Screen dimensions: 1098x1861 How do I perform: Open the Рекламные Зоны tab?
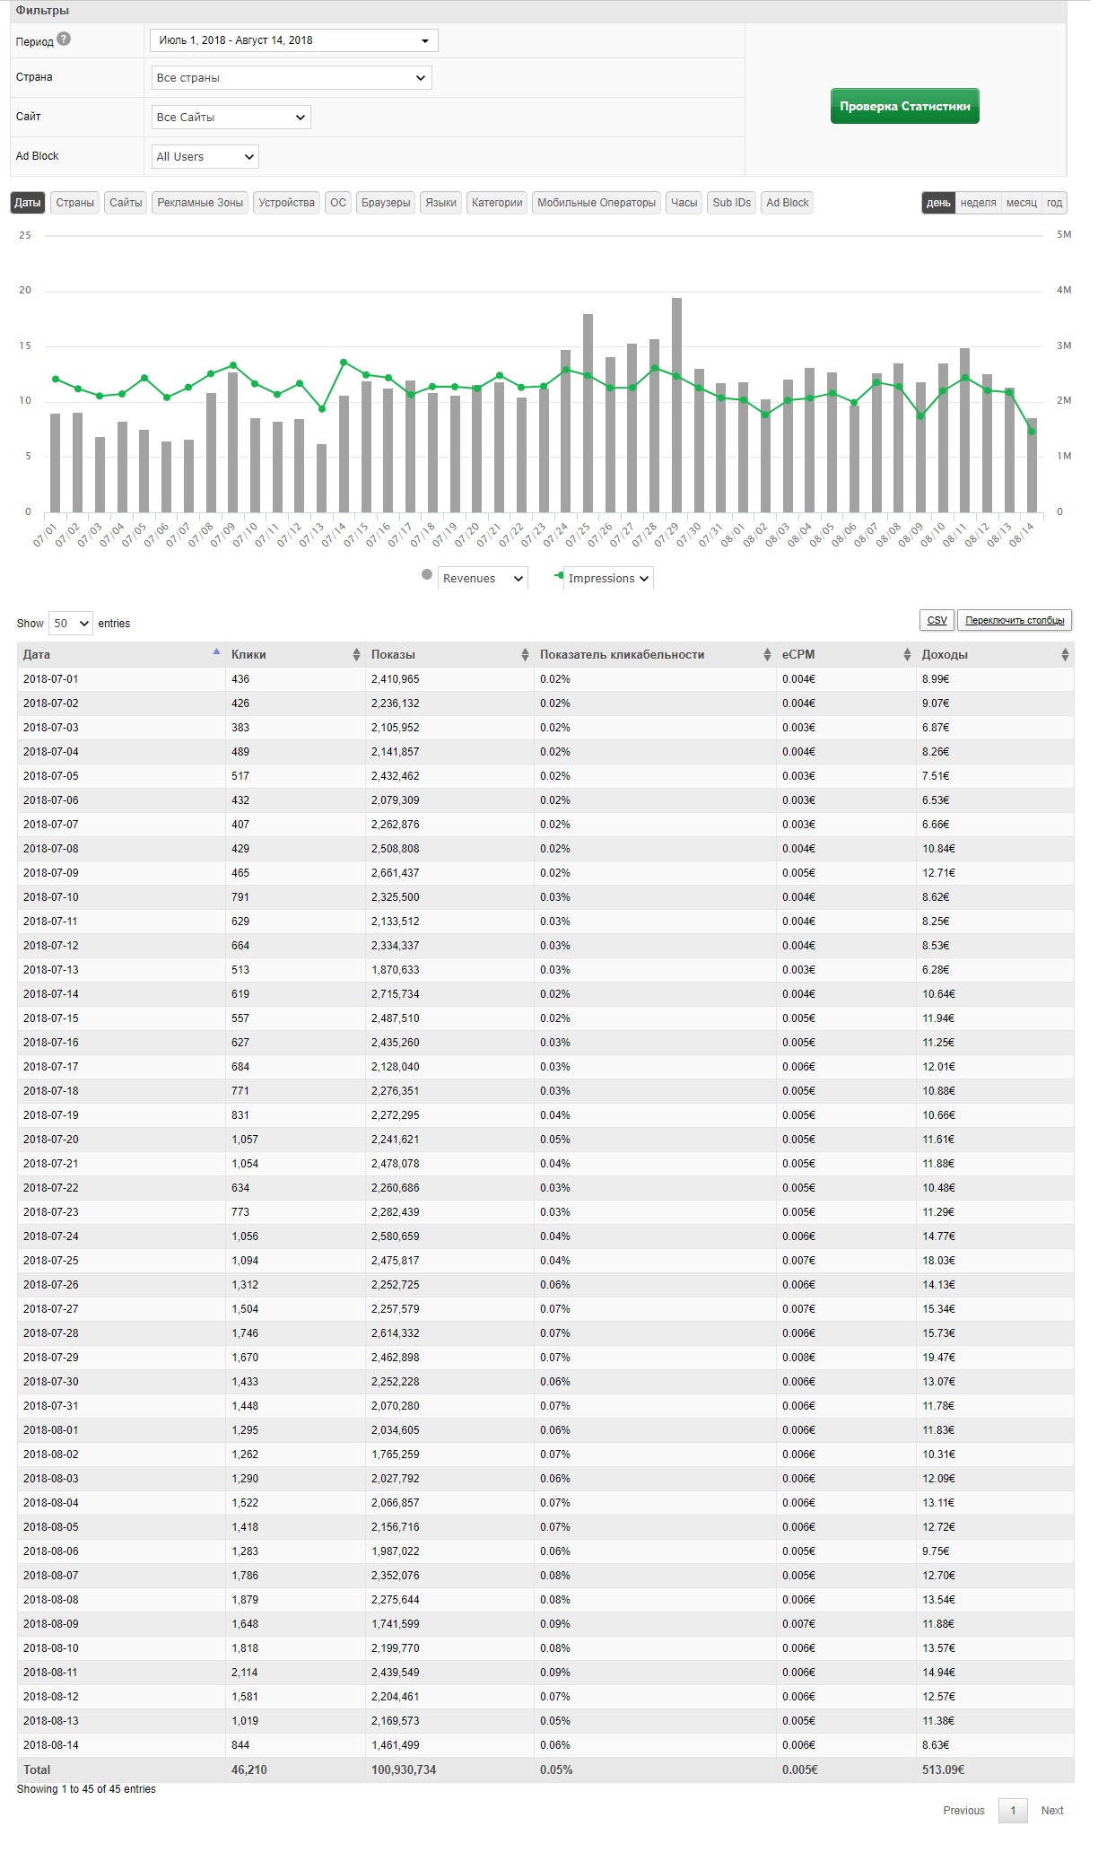[200, 203]
